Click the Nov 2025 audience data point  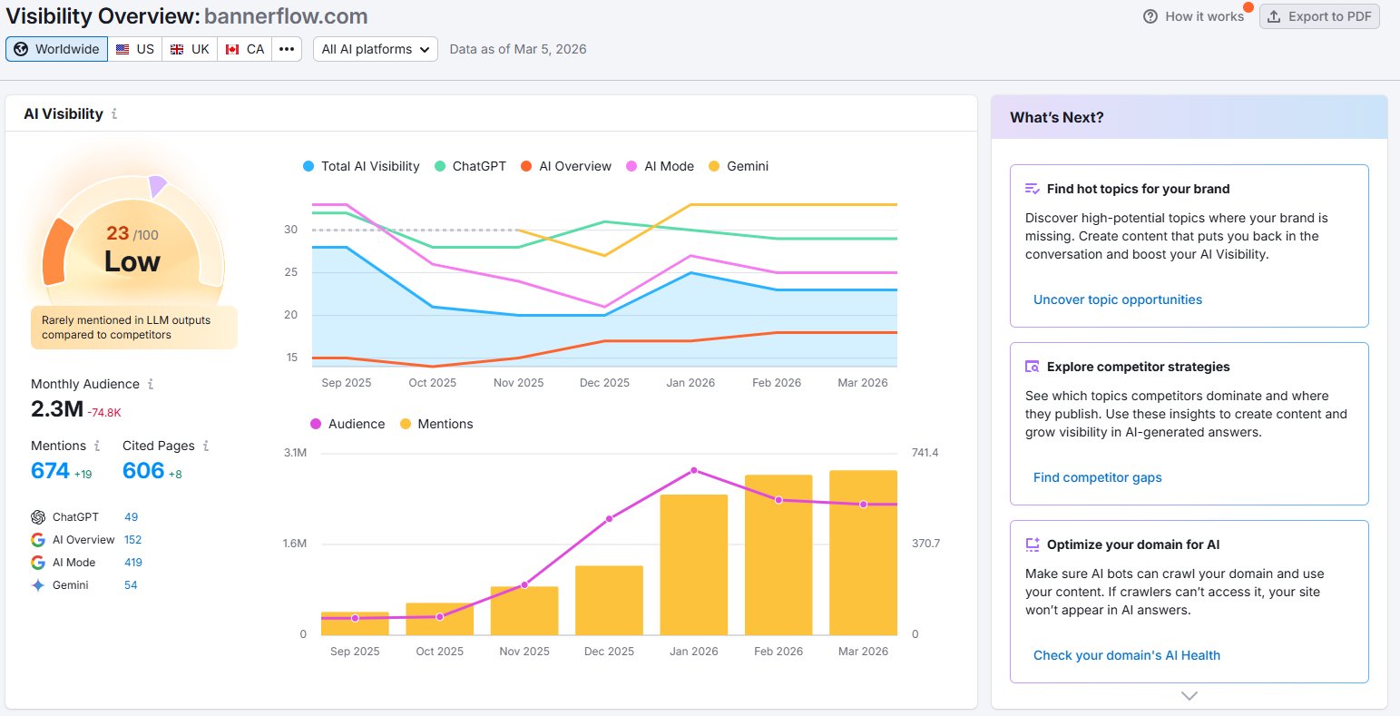524,585
